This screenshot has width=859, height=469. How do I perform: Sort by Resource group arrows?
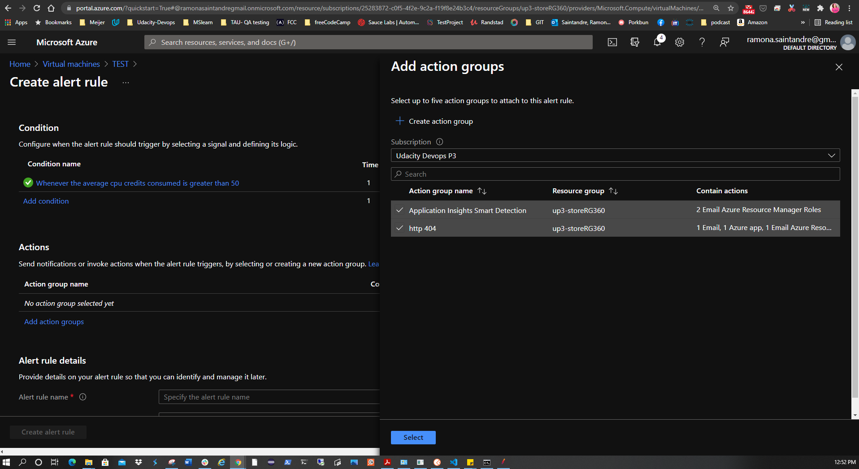(613, 191)
